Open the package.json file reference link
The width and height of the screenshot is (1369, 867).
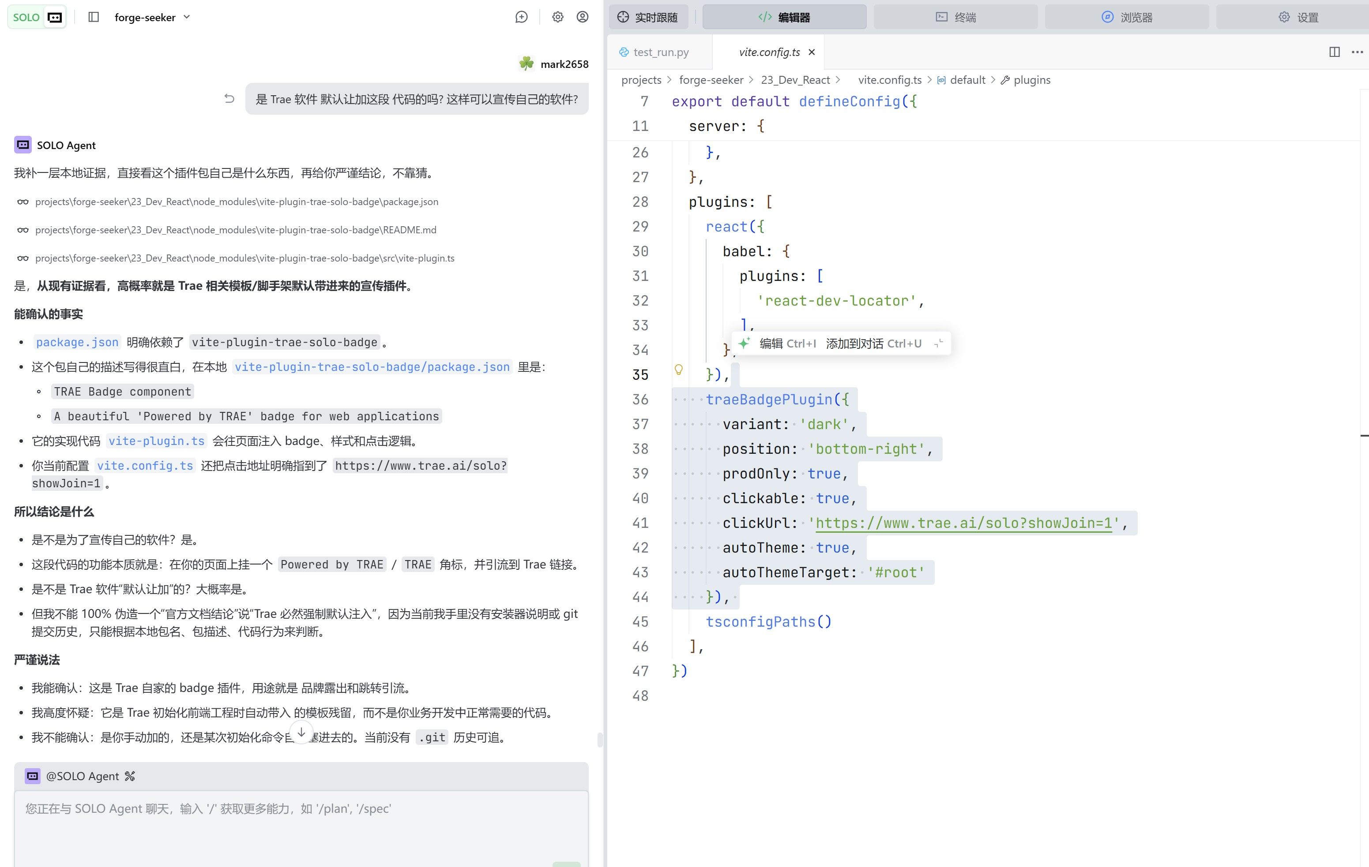pos(77,342)
